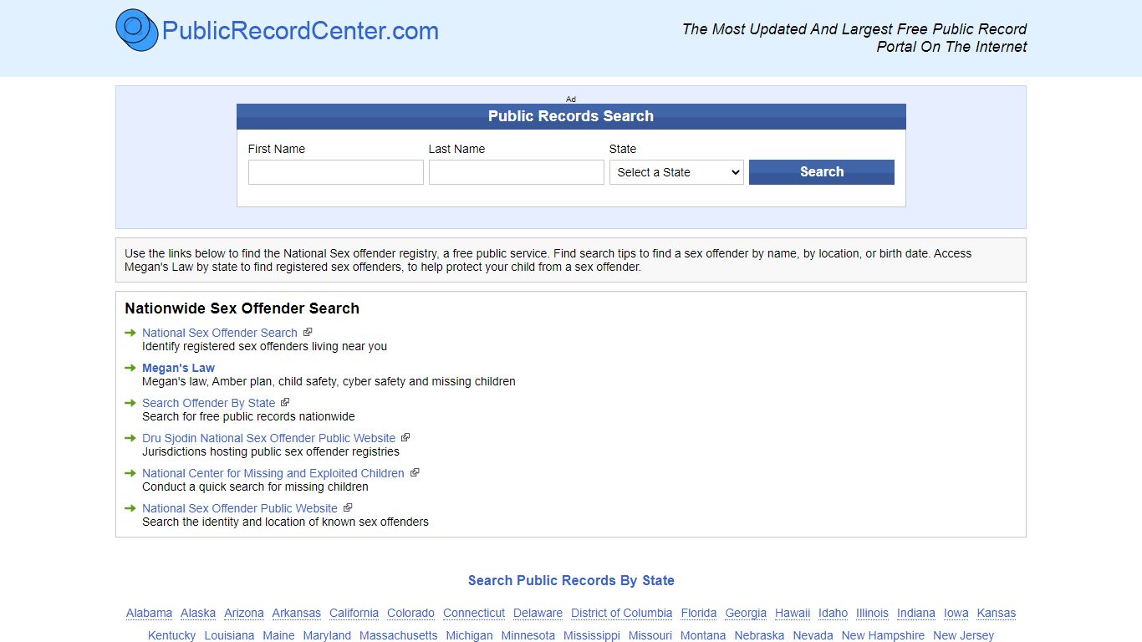The image size is (1142, 642).
Task: Select Connecticut state link
Action: (x=474, y=613)
